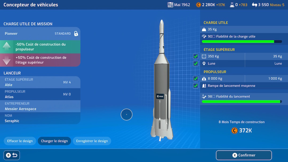The width and height of the screenshot is (288, 162).
Task: Click the launch reliability progress bar
Action: pyautogui.click(x=242, y=102)
